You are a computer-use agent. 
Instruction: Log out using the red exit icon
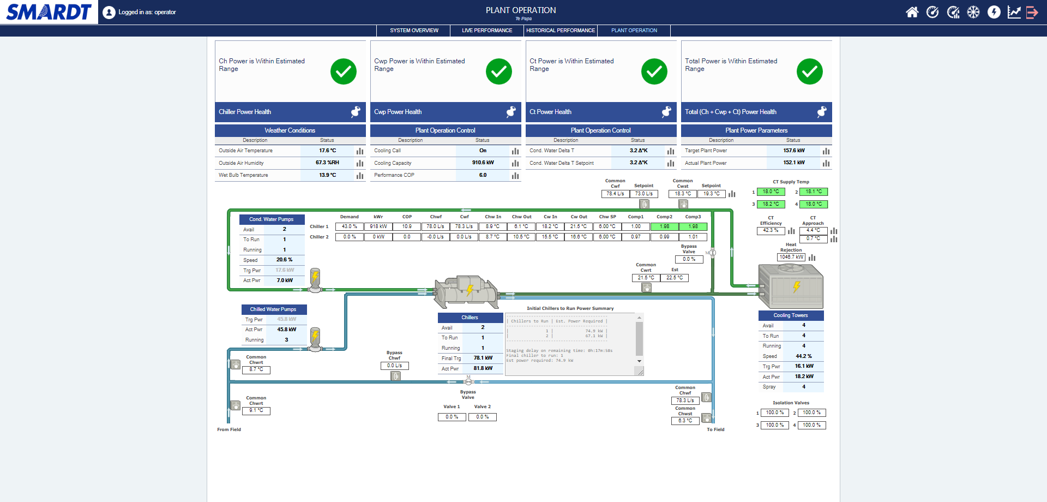(x=1032, y=12)
